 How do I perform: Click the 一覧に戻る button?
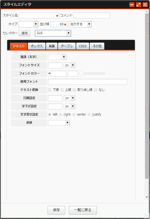coord(83,210)
